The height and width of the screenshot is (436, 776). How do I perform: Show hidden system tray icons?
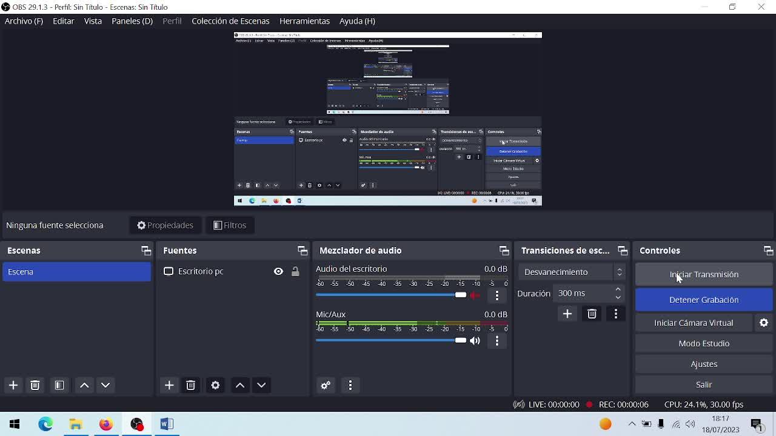click(x=632, y=424)
